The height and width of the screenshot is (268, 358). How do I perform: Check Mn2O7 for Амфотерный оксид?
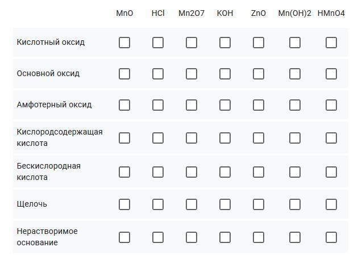(x=192, y=105)
